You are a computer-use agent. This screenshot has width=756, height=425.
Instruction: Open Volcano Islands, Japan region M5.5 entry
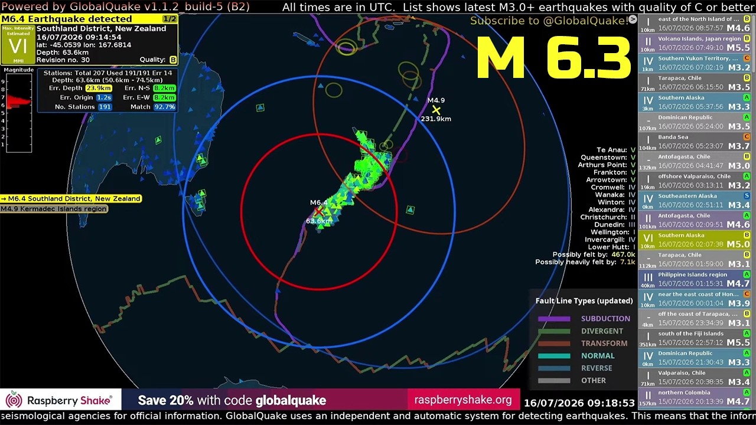[x=695, y=44]
